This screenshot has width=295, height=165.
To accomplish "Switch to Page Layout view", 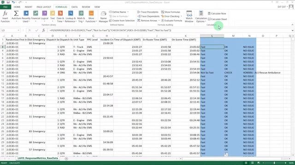I will [252, 163].
